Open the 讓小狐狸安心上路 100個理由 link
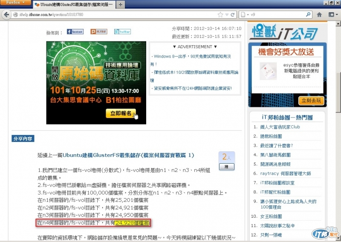The height and width of the screenshot is (242, 341). [289, 204]
